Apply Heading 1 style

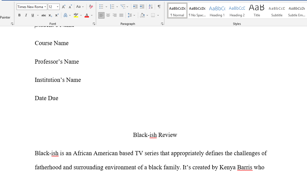click(217, 11)
